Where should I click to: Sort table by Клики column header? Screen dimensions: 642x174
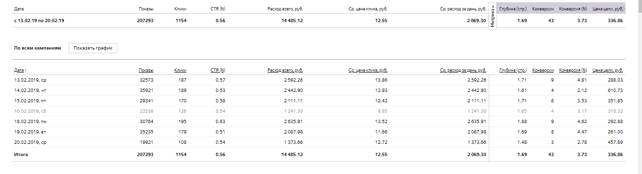(180, 70)
